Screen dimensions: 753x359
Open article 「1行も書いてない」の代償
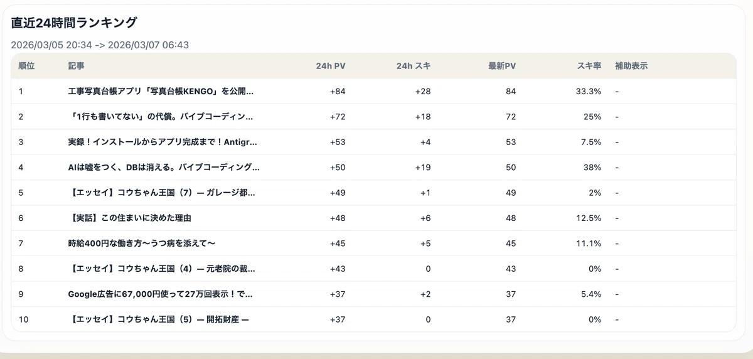[x=161, y=117]
